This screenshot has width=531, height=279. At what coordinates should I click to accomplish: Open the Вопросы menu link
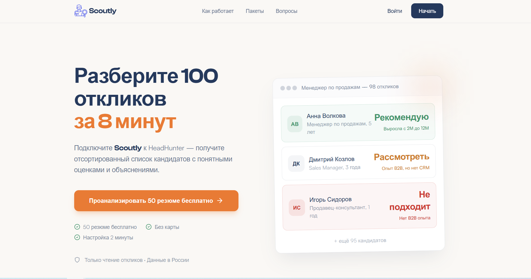click(287, 11)
